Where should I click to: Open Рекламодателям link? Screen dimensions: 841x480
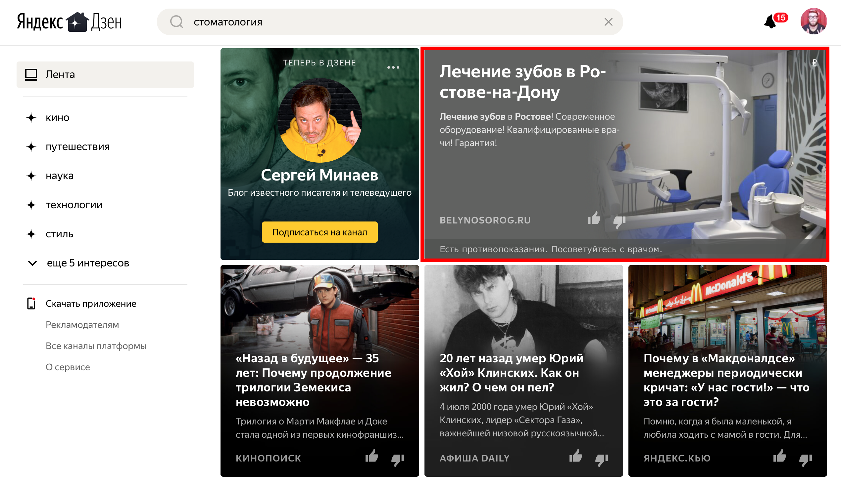click(82, 325)
